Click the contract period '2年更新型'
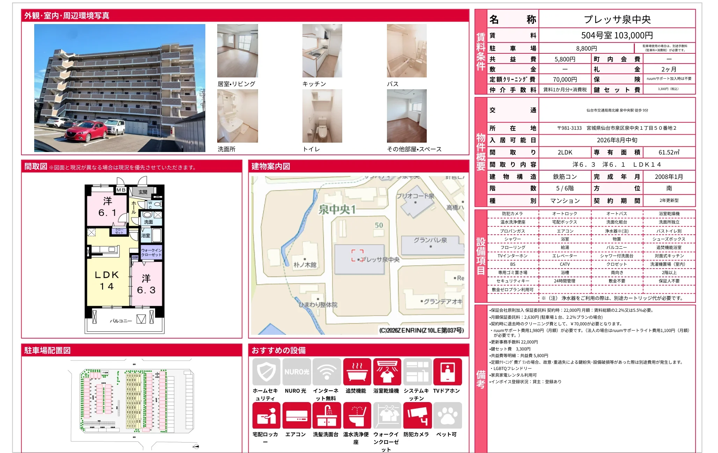This screenshot has width=718, height=453. (669, 201)
